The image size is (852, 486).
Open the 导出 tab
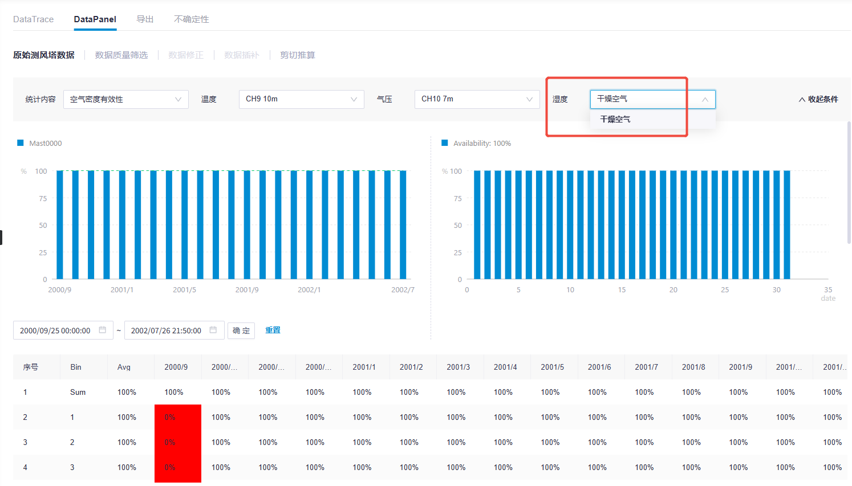145,19
